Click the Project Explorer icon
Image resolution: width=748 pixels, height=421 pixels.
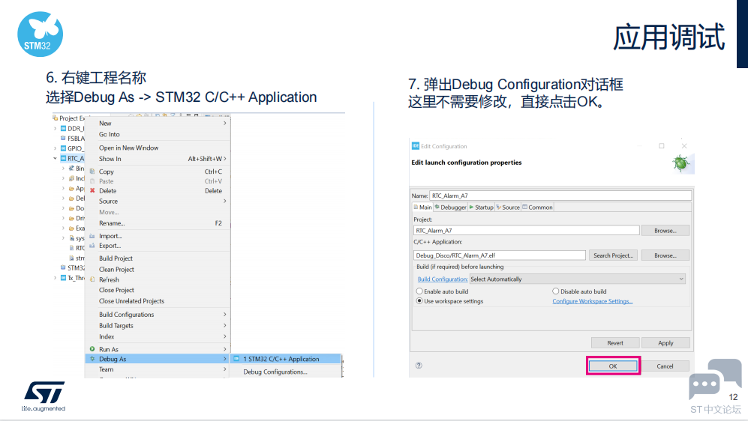coord(56,118)
